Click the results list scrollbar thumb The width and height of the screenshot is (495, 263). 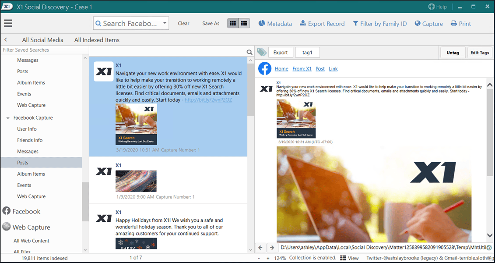[x=251, y=89]
